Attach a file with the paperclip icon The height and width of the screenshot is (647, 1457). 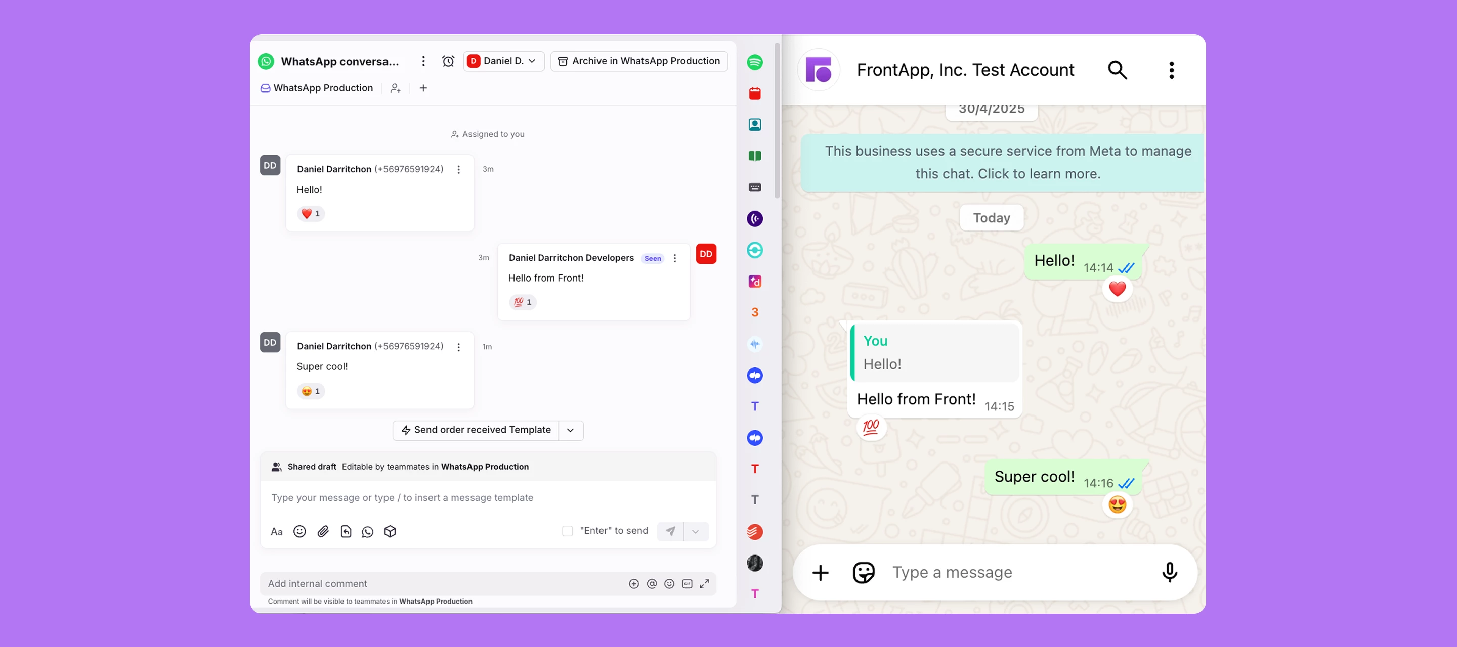[323, 531]
